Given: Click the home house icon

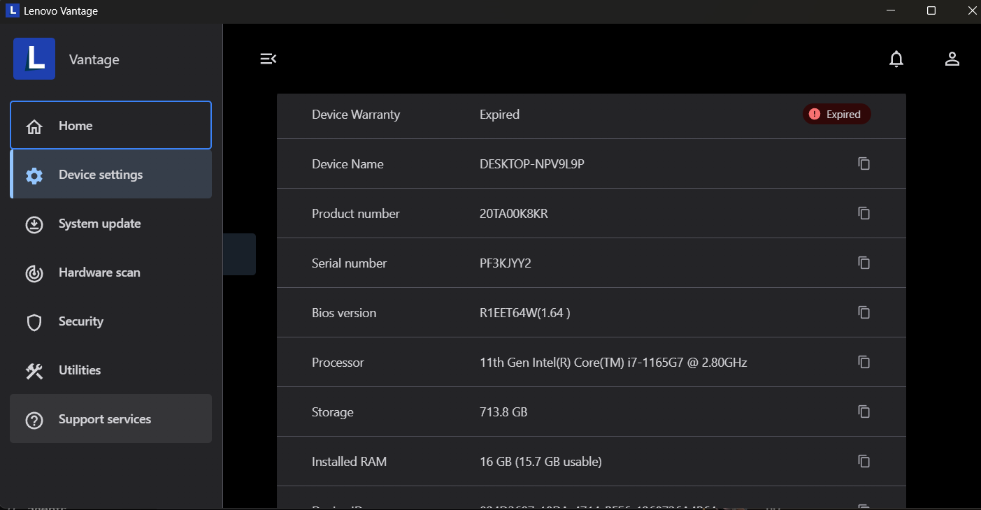Looking at the screenshot, I should [34, 126].
